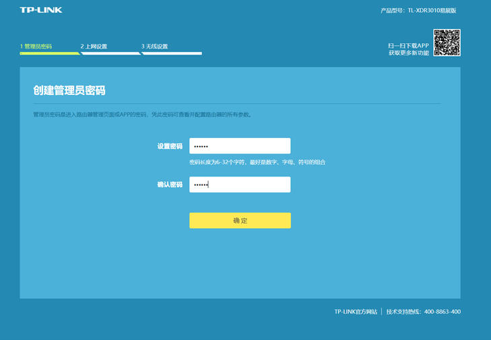
Task: Click the 产品型号 TL-XDR3010易展版 label
Action: [427, 11]
